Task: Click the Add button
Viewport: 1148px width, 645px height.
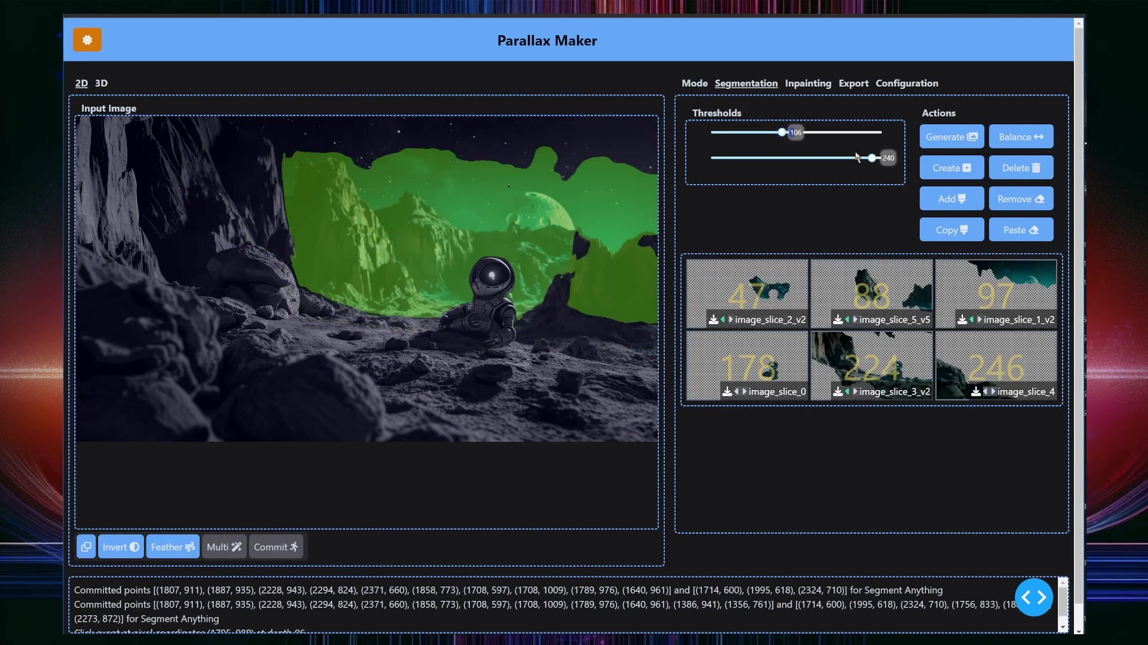Action: [951, 199]
